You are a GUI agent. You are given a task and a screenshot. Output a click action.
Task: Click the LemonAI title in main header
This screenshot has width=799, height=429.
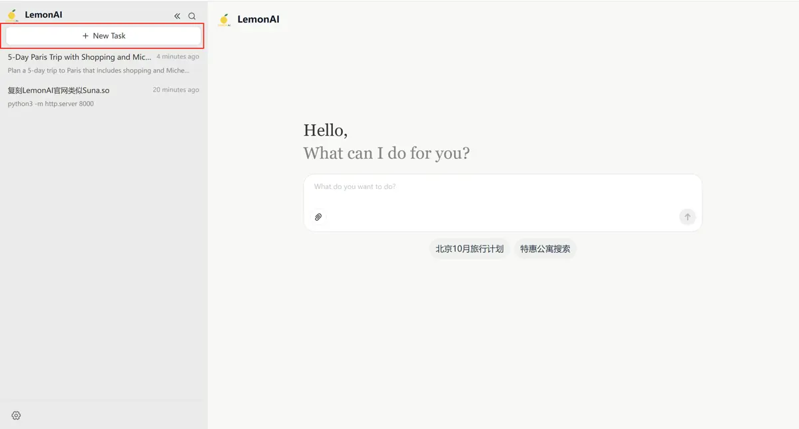258,19
